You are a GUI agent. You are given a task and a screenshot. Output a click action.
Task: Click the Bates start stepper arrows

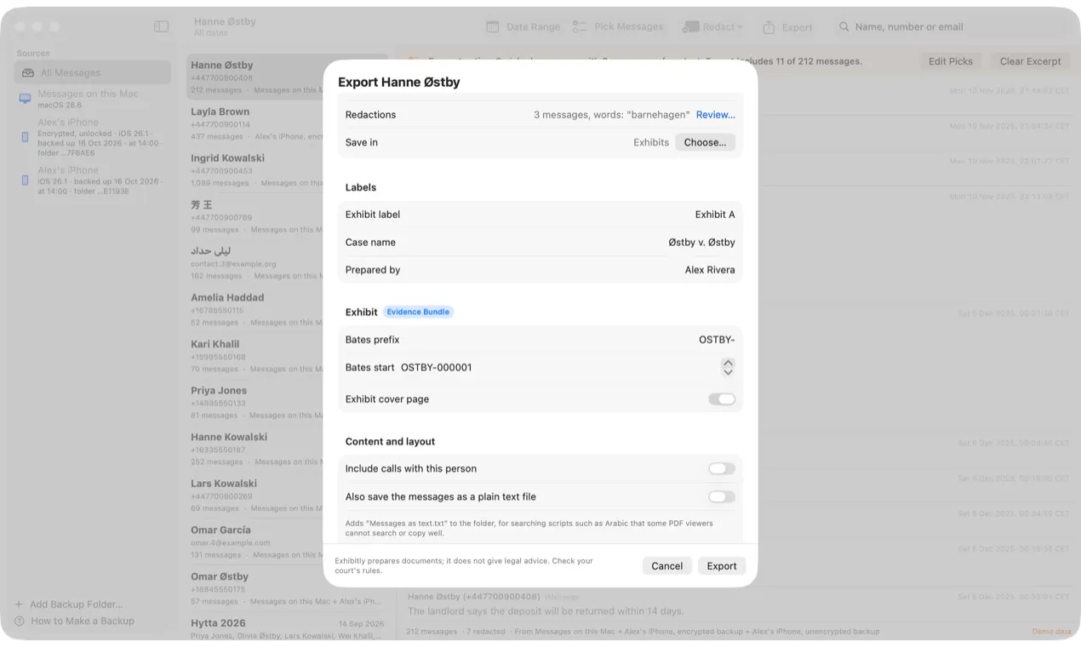(x=728, y=368)
